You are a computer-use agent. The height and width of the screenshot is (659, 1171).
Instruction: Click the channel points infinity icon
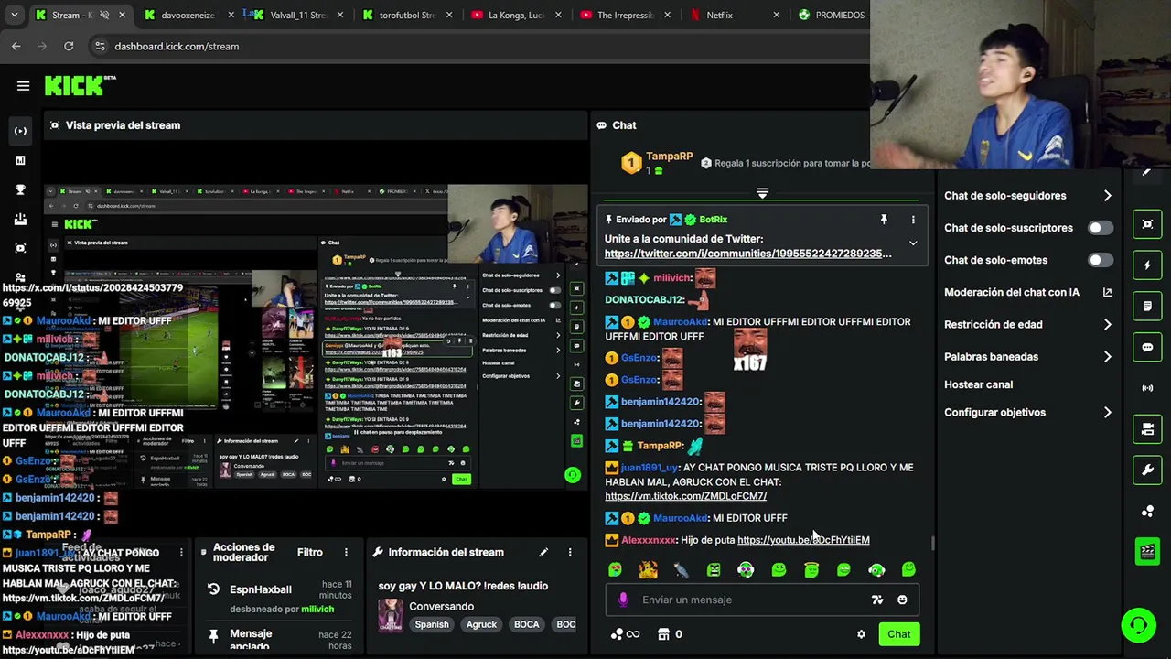point(632,634)
